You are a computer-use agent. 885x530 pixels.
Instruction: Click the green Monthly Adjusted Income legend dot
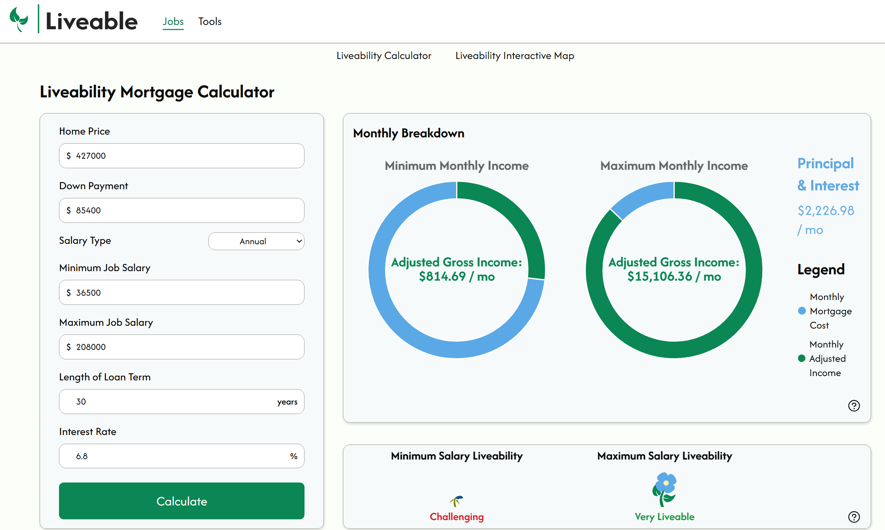click(x=802, y=358)
